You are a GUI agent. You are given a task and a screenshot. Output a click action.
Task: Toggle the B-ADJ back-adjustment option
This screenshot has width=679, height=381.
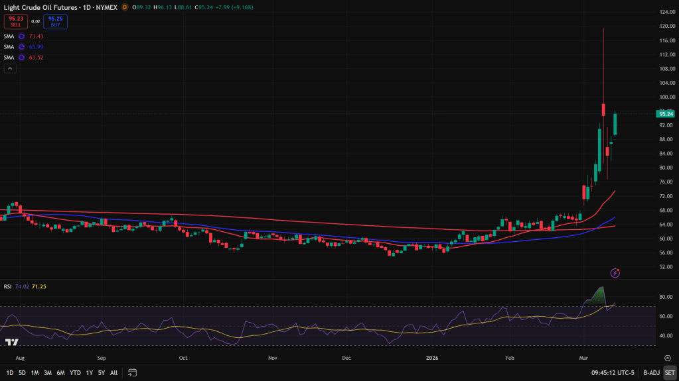click(650, 372)
